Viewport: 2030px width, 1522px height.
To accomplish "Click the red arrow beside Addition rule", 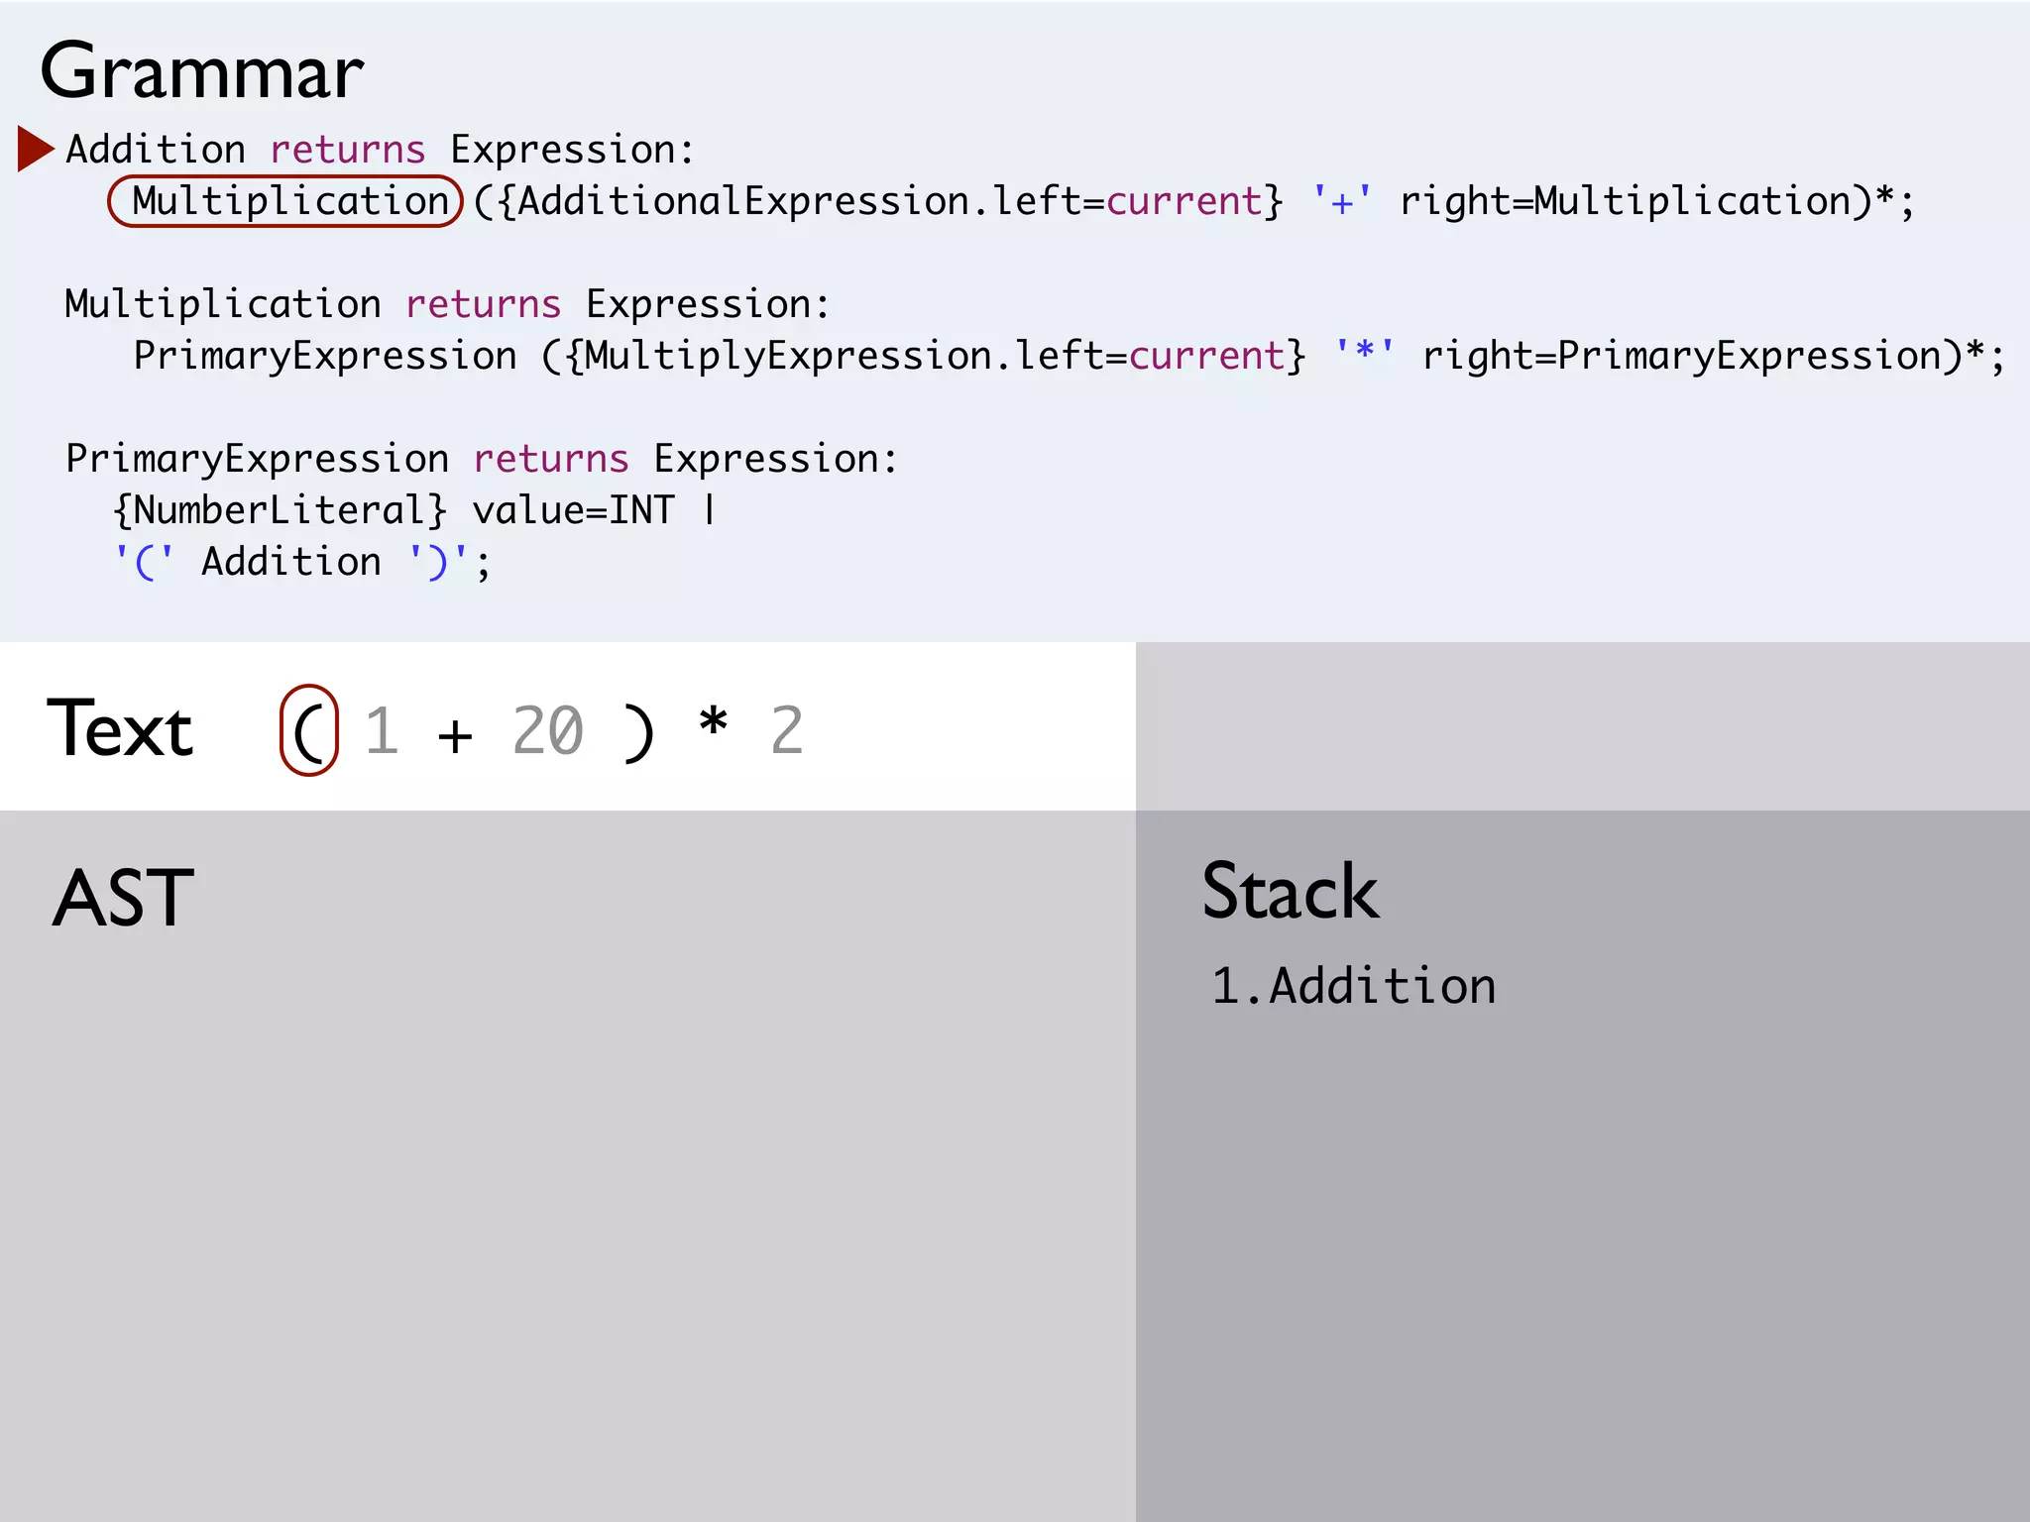I will pos(35,149).
